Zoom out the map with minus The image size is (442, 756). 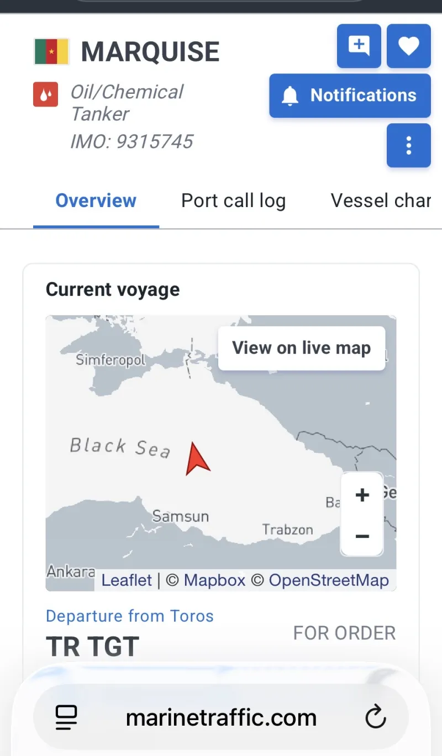pos(362,536)
